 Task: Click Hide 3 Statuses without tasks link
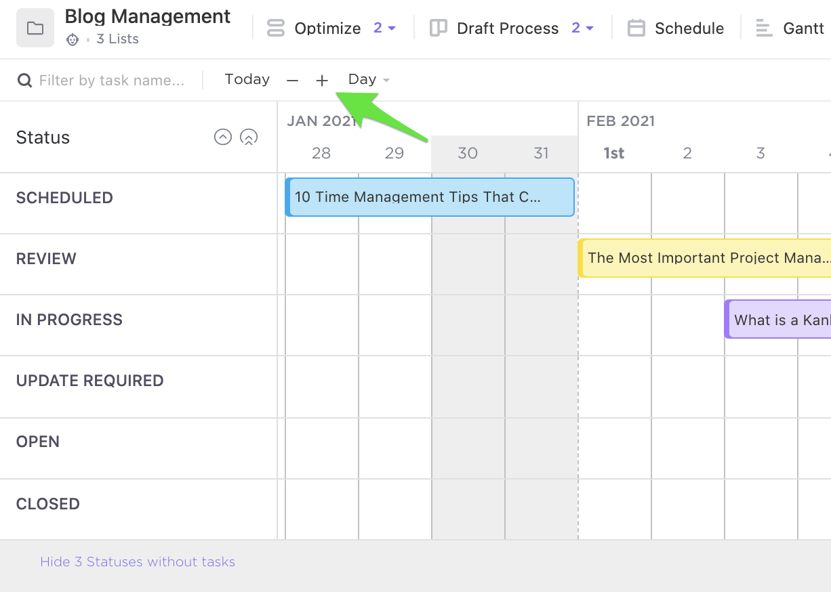click(138, 562)
